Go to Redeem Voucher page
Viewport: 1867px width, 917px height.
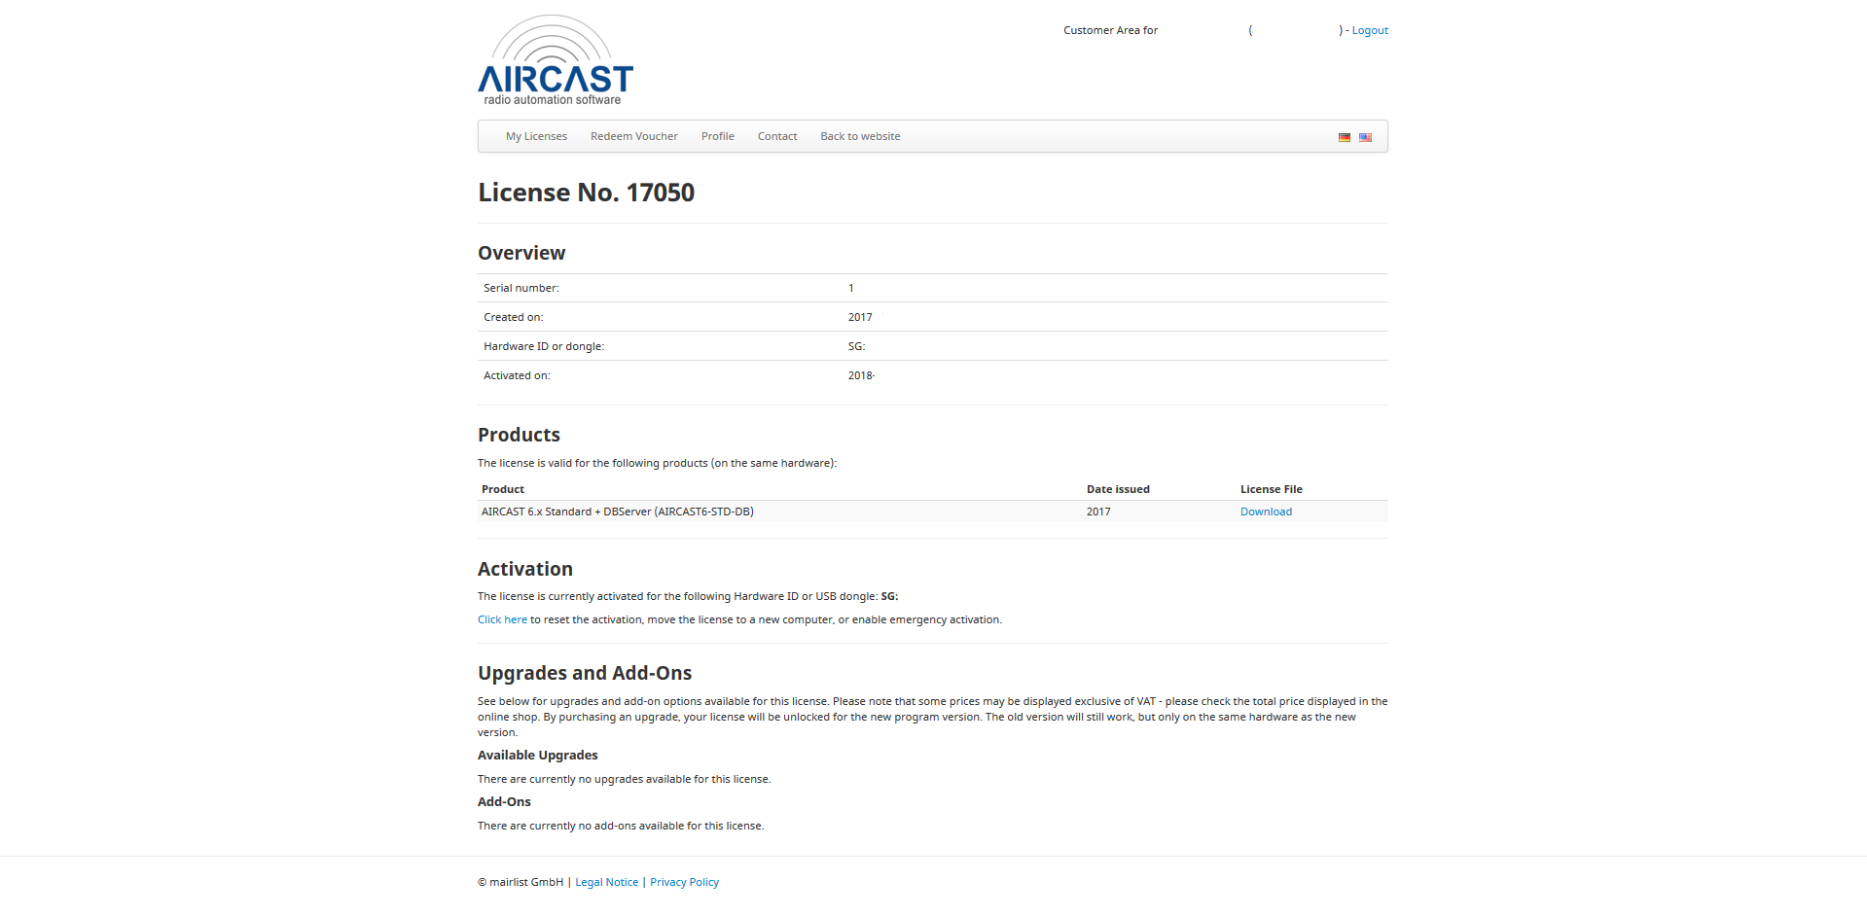(633, 136)
